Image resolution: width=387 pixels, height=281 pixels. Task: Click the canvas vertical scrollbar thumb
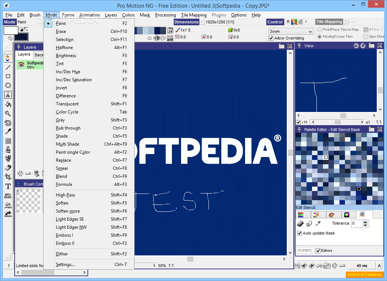(290, 153)
